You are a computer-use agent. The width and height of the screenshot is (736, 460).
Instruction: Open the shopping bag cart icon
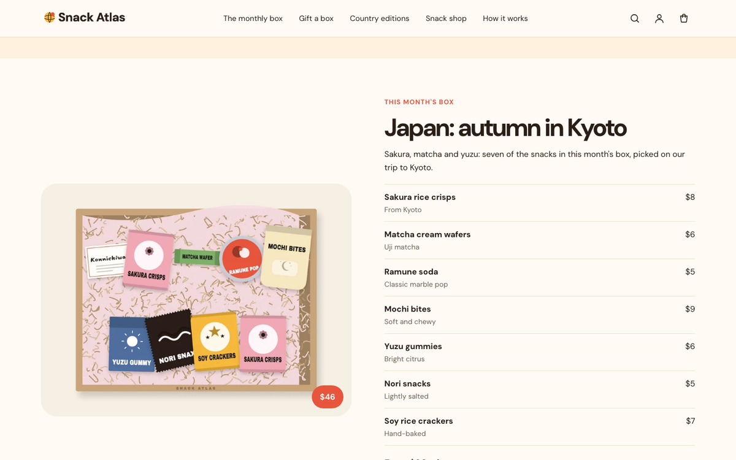tap(684, 18)
